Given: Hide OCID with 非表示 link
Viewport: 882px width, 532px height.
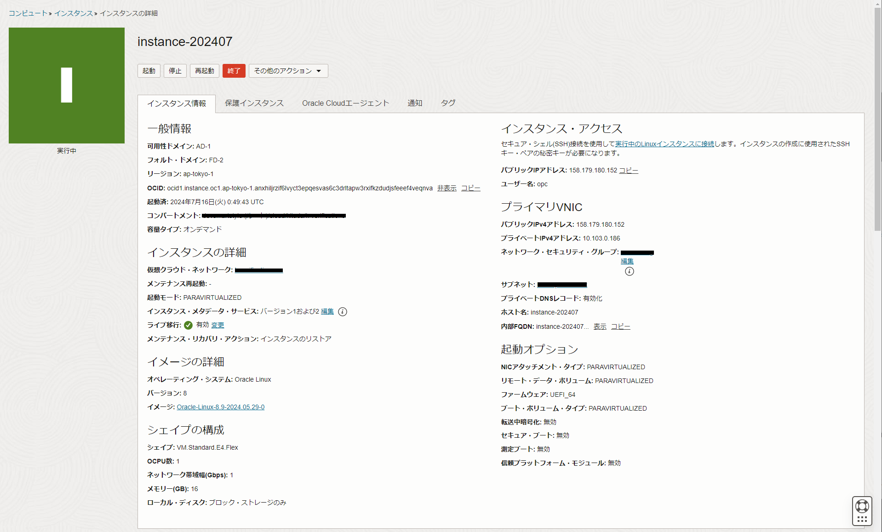Looking at the screenshot, I should tap(447, 188).
